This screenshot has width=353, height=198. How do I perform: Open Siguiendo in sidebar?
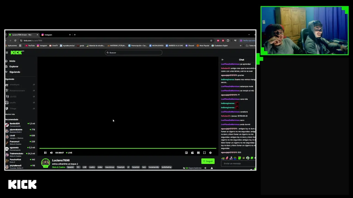(x=12, y=72)
